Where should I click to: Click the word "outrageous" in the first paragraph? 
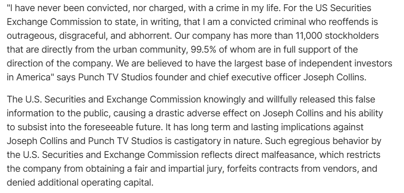28,36
